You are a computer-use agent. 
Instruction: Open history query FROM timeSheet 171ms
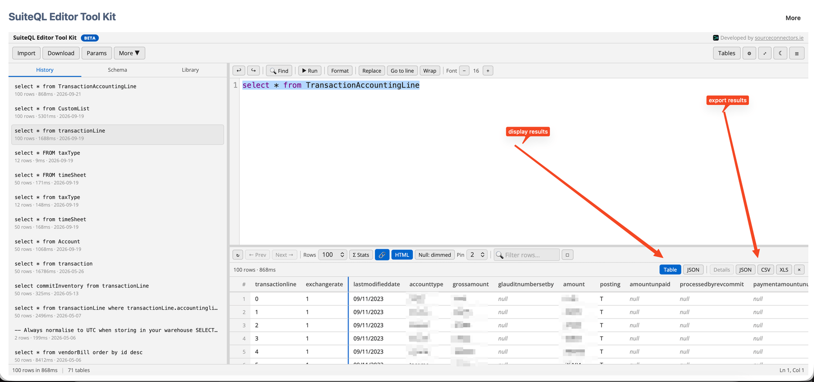(x=118, y=179)
